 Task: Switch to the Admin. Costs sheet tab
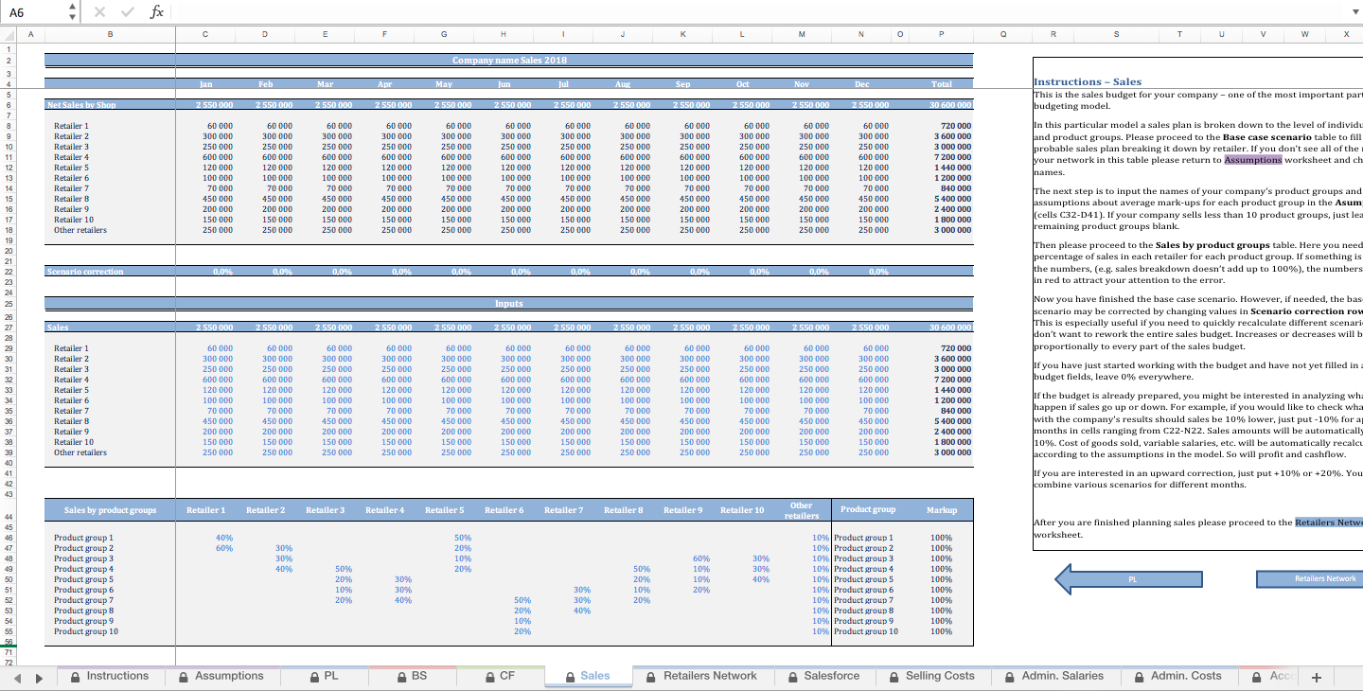click(1177, 676)
